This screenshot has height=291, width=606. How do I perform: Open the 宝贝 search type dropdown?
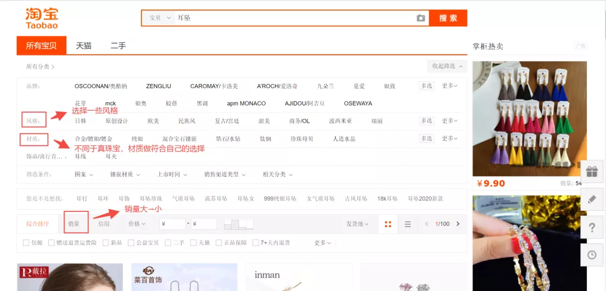point(158,18)
